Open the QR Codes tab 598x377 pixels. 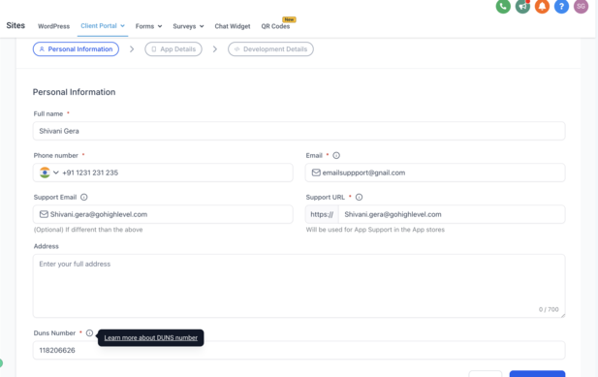[x=275, y=26]
